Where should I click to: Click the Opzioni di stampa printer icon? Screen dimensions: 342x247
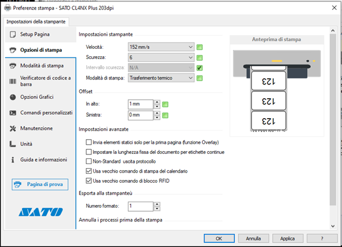click(13, 50)
